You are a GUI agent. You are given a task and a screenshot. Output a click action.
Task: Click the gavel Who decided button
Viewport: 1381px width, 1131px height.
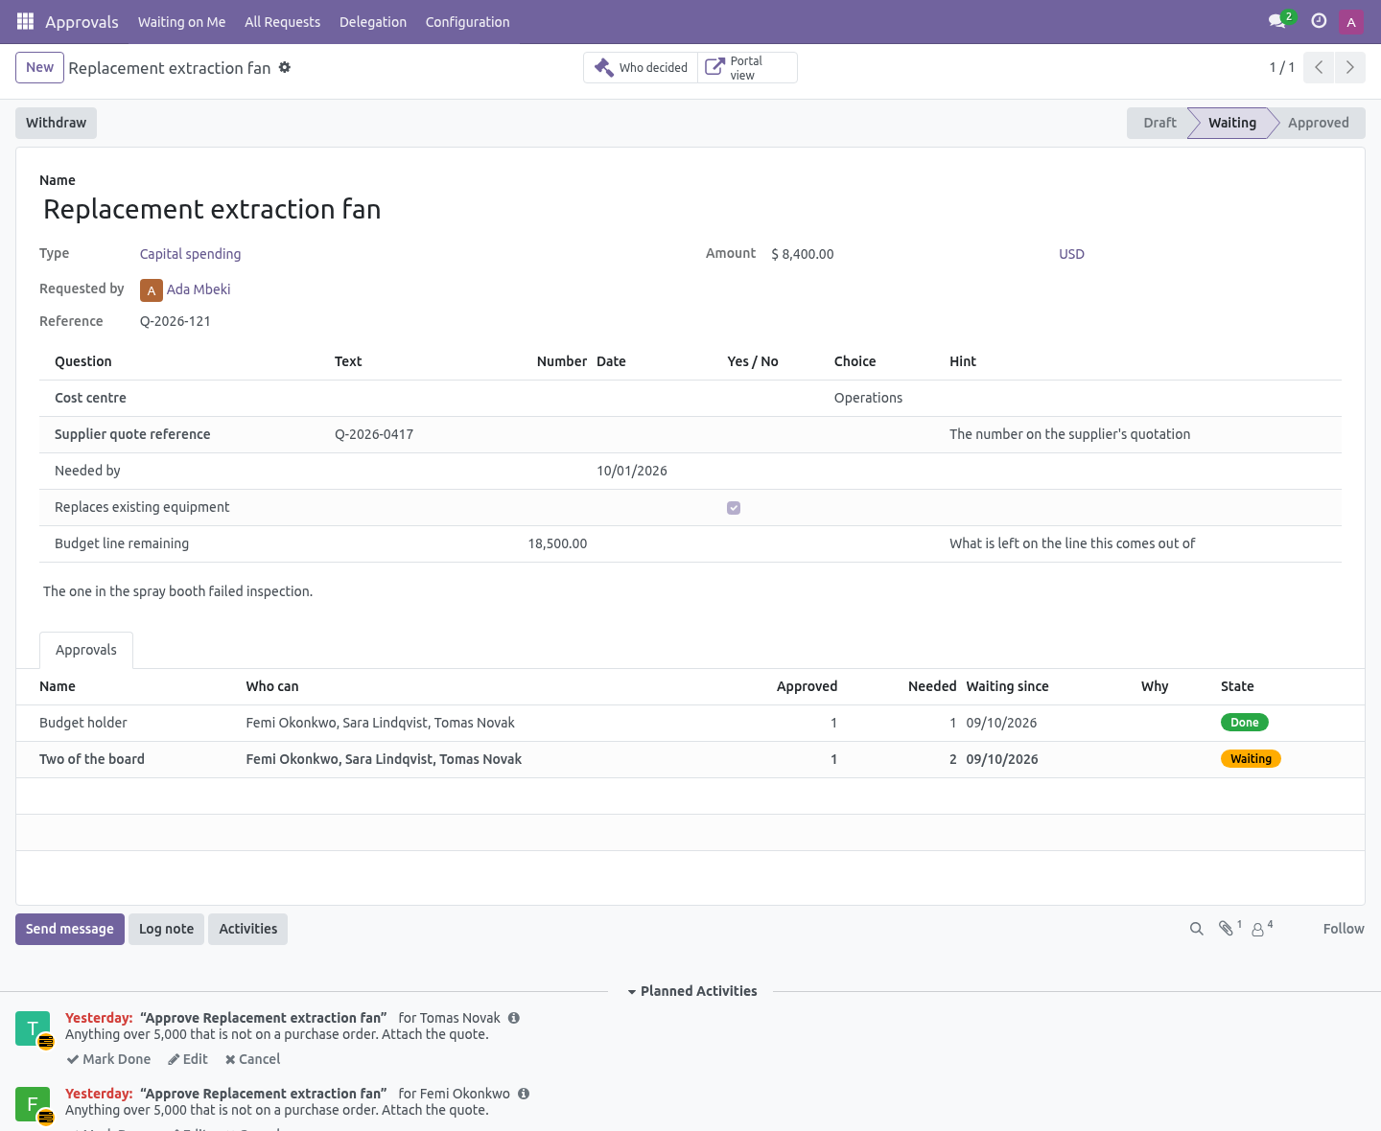tap(641, 68)
